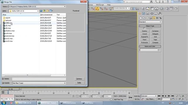Select the shadow.max file
The width and height of the screenshot is (188, 105).
(x=9, y=31)
